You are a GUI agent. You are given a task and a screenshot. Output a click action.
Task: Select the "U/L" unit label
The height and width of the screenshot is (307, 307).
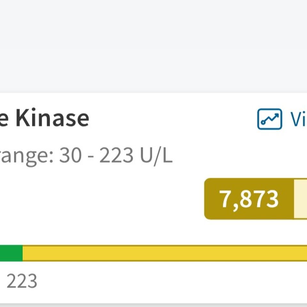(x=156, y=155)
